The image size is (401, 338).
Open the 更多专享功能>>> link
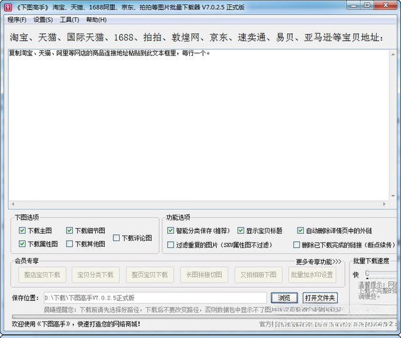click(319, 261)
